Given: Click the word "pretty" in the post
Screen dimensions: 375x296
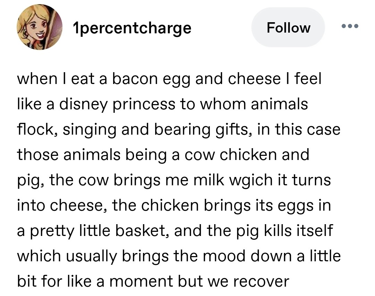Looking at the screenshot, I should pyautogui.click(x=51, y=231).
